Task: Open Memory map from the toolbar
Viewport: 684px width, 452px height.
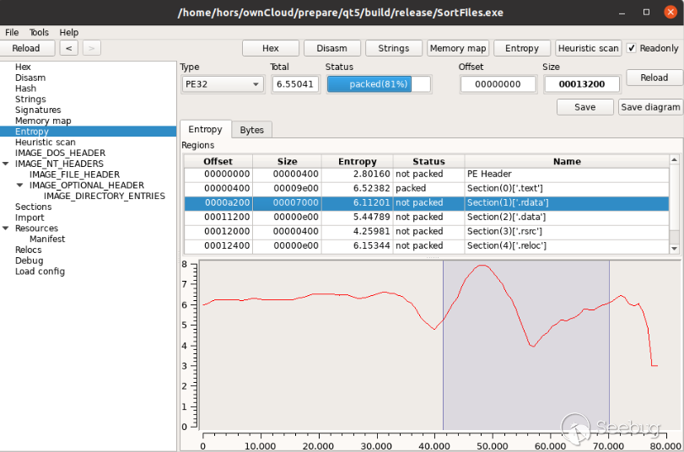Action: [x=458, y=48]
